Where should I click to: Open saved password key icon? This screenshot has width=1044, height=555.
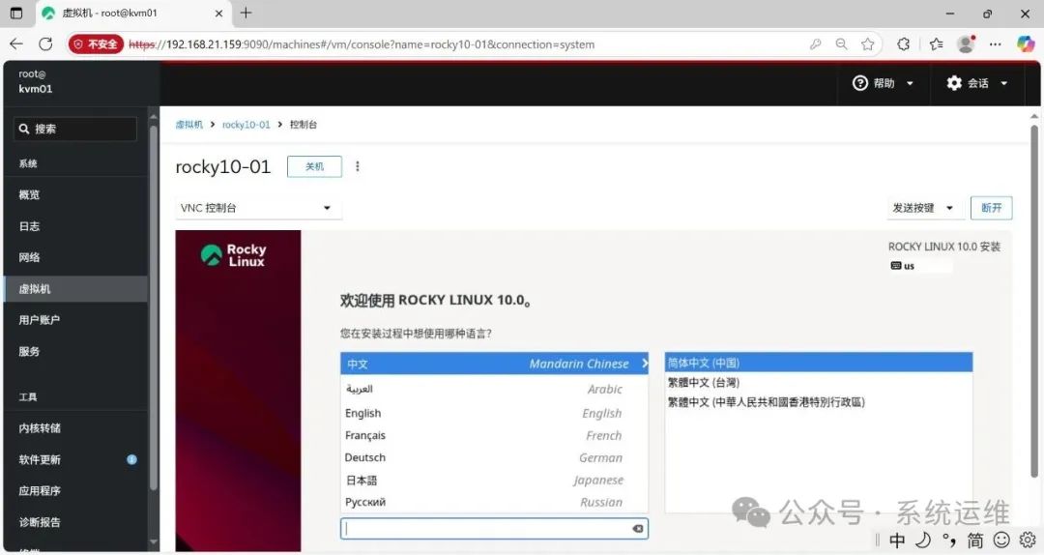tap(815, 44)
